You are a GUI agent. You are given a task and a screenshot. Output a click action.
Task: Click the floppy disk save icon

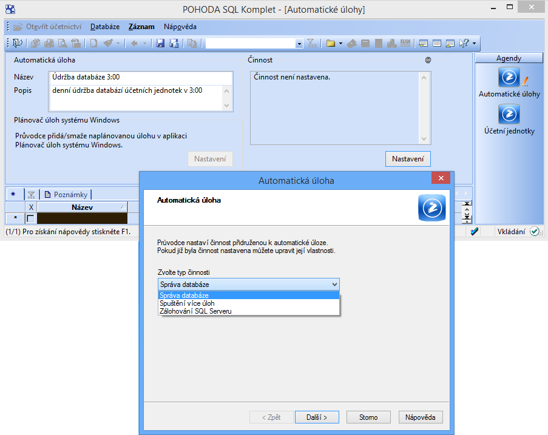tap(160, 43)
